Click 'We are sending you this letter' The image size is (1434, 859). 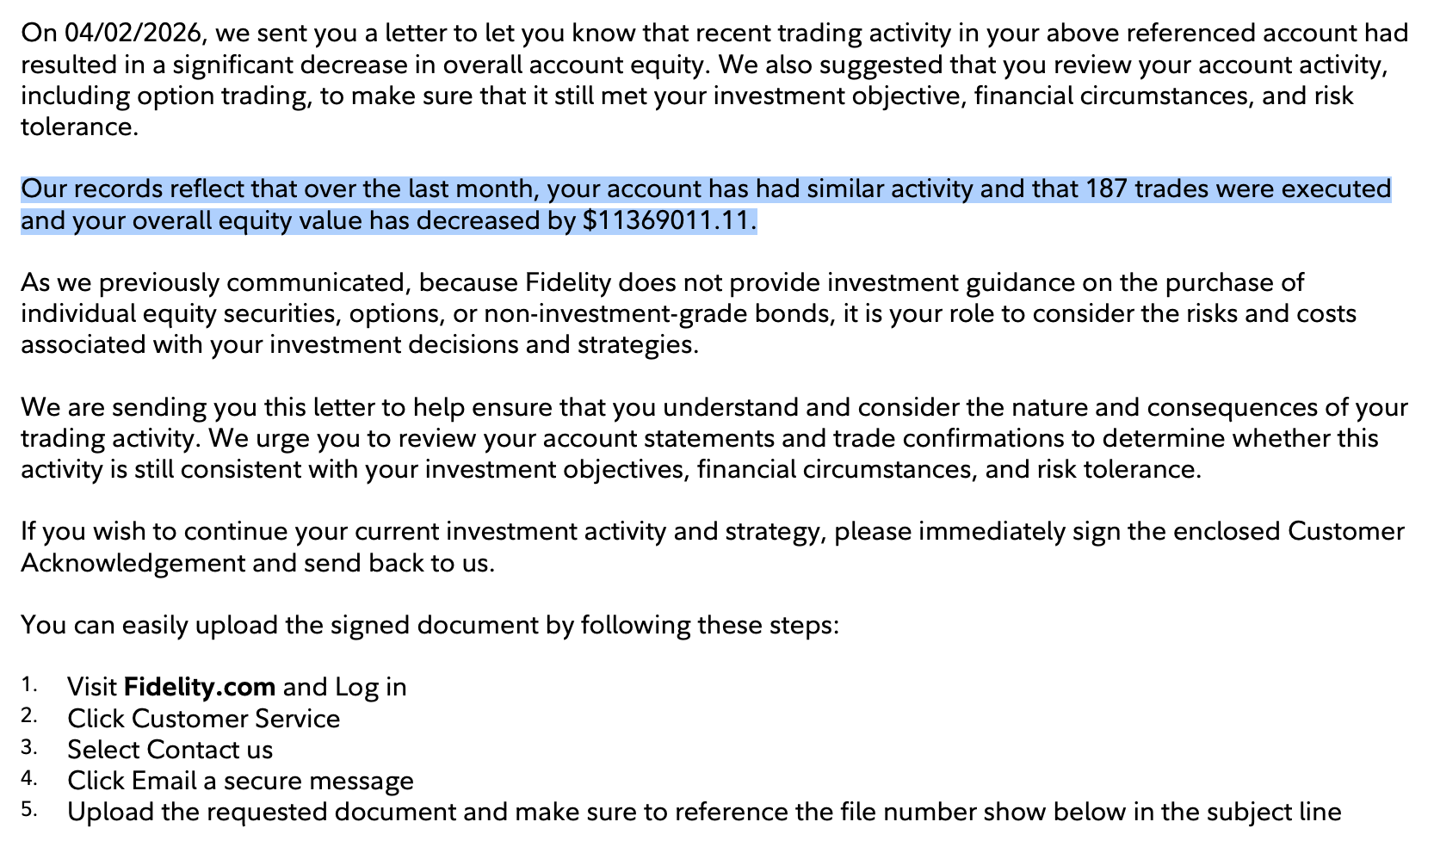[203, 407]
